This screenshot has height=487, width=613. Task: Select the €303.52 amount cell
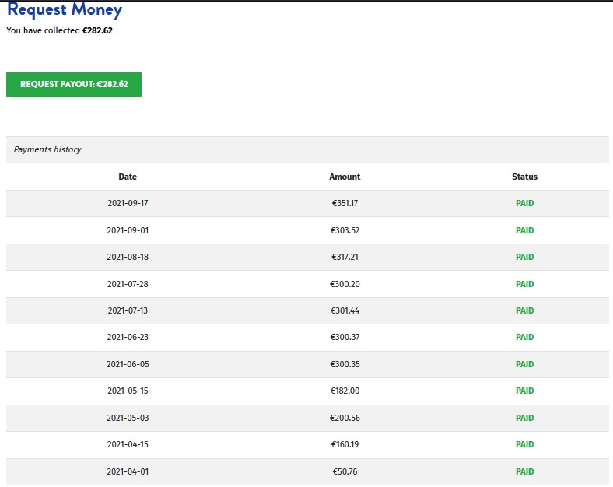coord(345,230)
